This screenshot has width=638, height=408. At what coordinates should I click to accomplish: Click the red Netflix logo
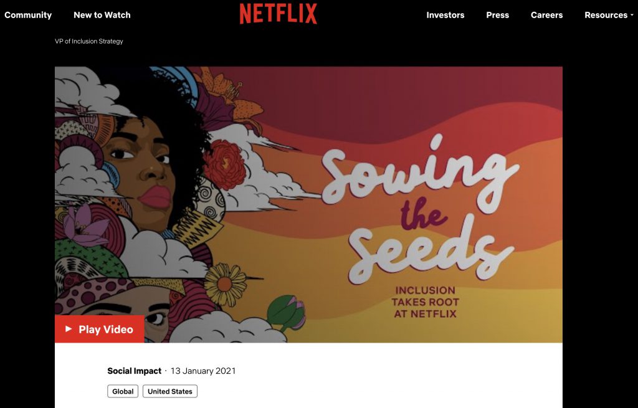coord(279,14)
